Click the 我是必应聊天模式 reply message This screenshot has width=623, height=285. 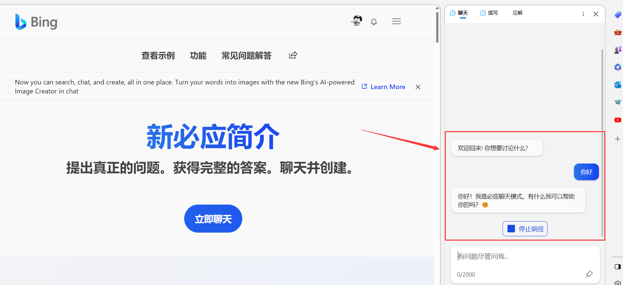(518, 200)
